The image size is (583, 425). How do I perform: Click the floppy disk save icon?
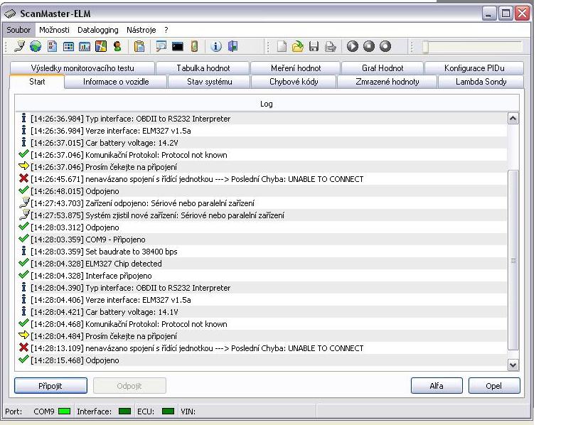pos(314,47)
